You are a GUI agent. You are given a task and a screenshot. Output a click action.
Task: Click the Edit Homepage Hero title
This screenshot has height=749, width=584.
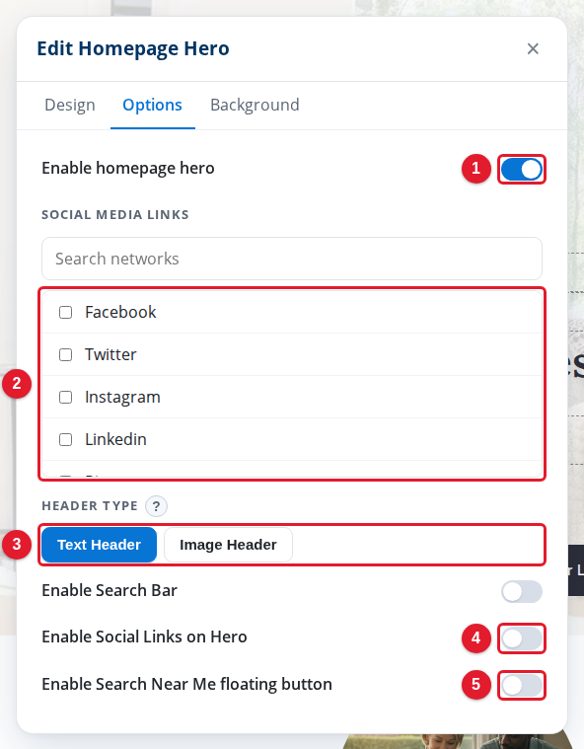coord(133,48)
